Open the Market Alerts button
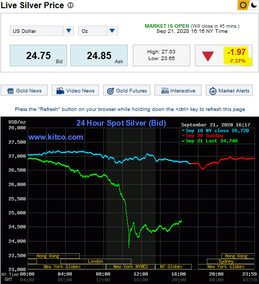Viewport: 259px width, 284px height. [x=229, y=90]
